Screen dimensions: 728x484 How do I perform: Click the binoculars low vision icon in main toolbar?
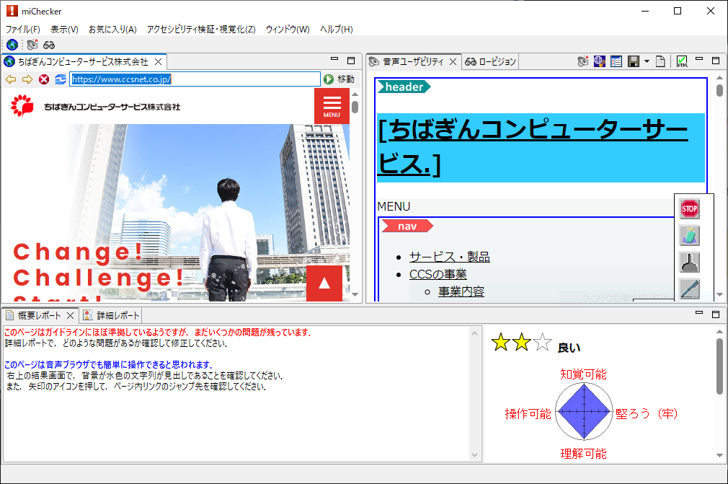tap(49, 45)
